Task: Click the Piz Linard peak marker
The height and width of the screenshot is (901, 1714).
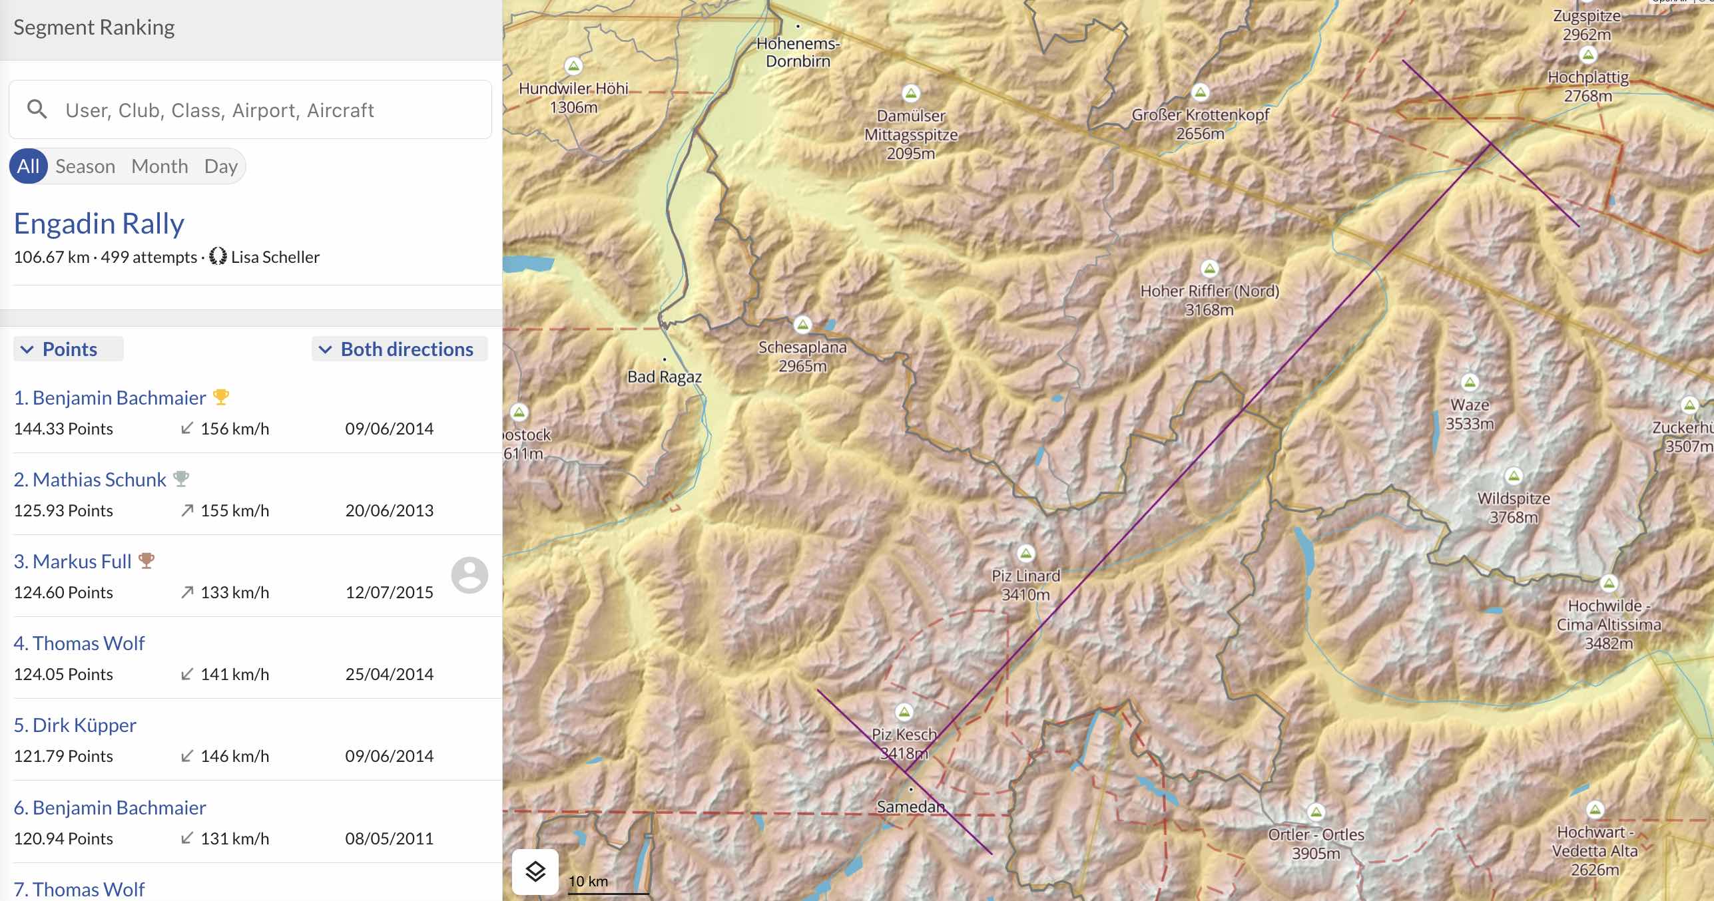Action: click(1026, 553)
